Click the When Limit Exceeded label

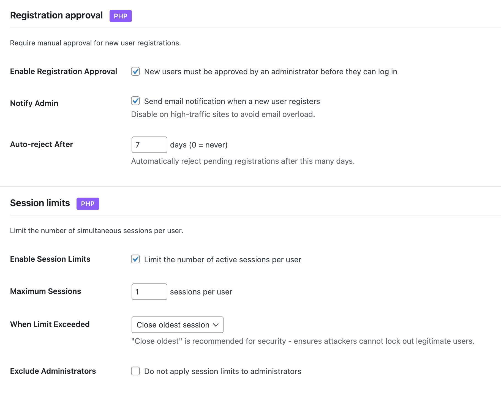pyautogui.click(x=50, y=324)
